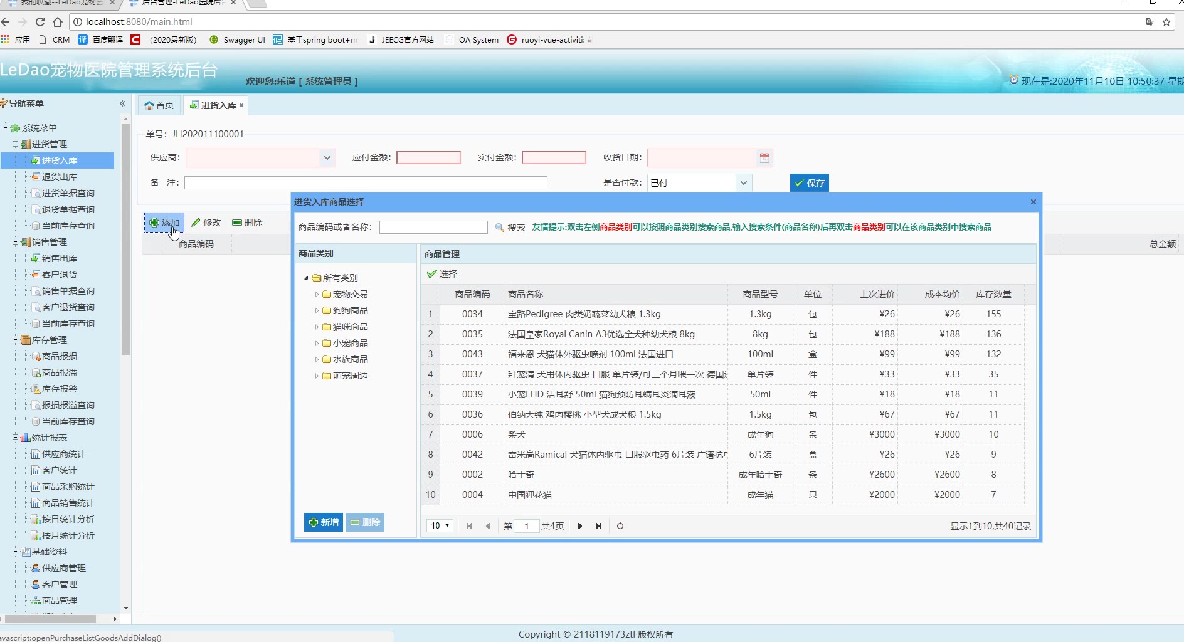The height and width of the screenshot is (642, 1184).
Task: Click the 商品编码或者名称 search field
Action: coord(433,228)
